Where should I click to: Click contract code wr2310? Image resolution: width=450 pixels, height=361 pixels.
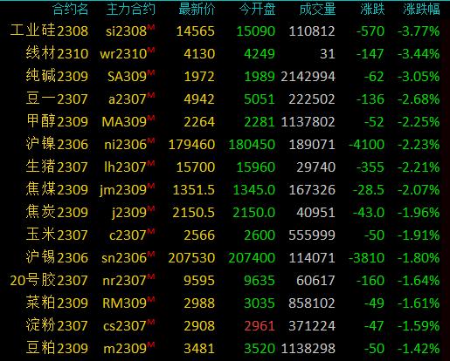click(123, 54)
